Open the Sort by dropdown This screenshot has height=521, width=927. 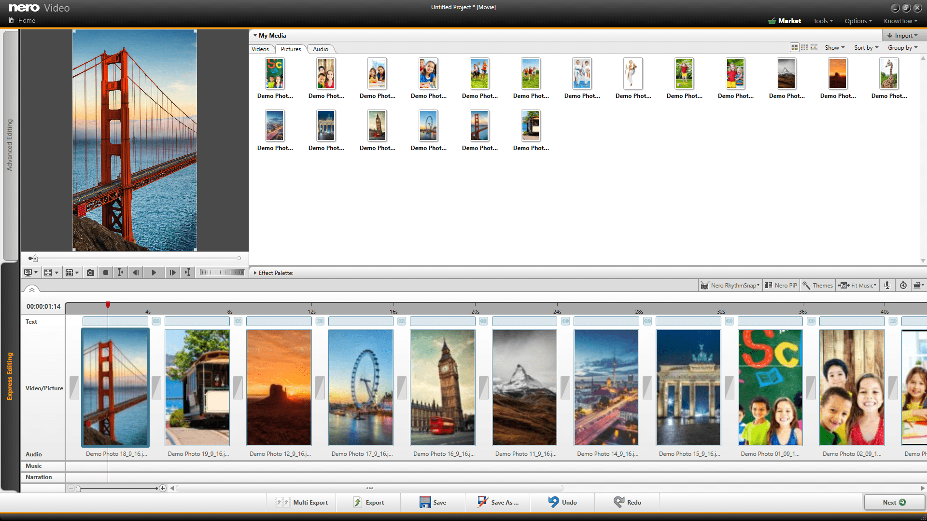click(865, 48)
